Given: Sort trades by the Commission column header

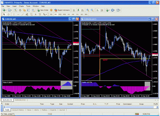Looking at the screenshot, I should pyautogui.click(x=127, y=104).
